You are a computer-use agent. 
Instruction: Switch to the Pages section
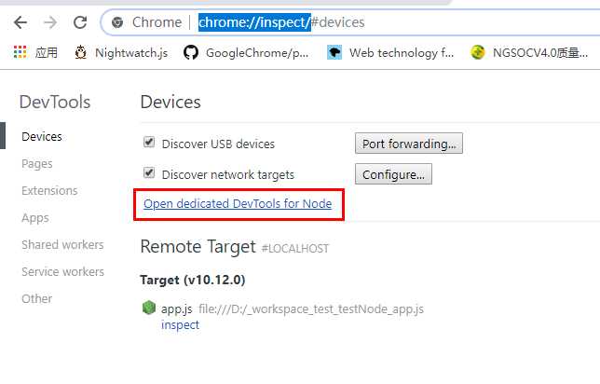tap(37, 163)
